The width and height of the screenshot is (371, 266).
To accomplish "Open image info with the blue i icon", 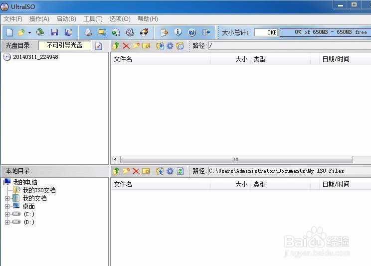I will point(178,32).
